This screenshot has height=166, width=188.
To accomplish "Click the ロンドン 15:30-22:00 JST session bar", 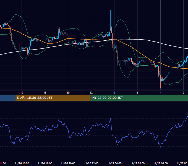I will tap(53, 98).
